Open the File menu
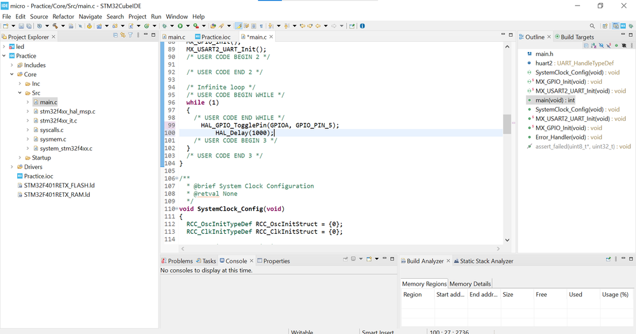The height and width of the screenshot is (334, 636). [6, 17]
